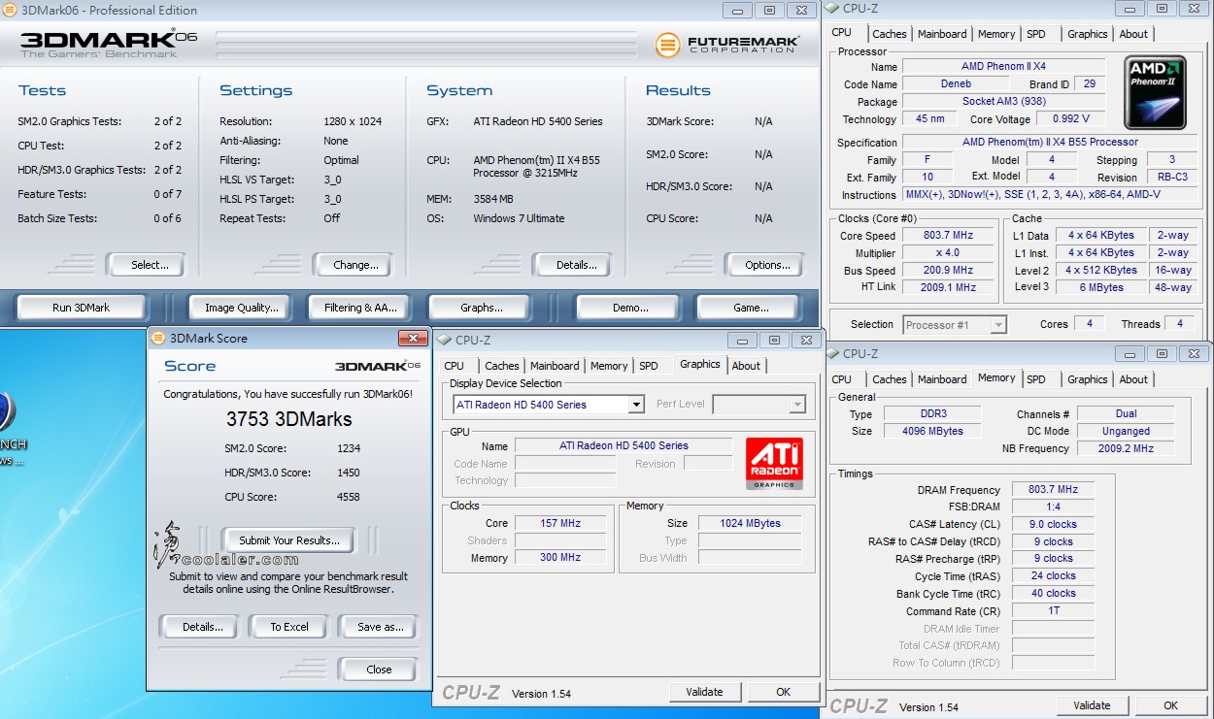
Task: Click the CAS# Latency 9.0 clocks value
Action: tap(1054, 524)
